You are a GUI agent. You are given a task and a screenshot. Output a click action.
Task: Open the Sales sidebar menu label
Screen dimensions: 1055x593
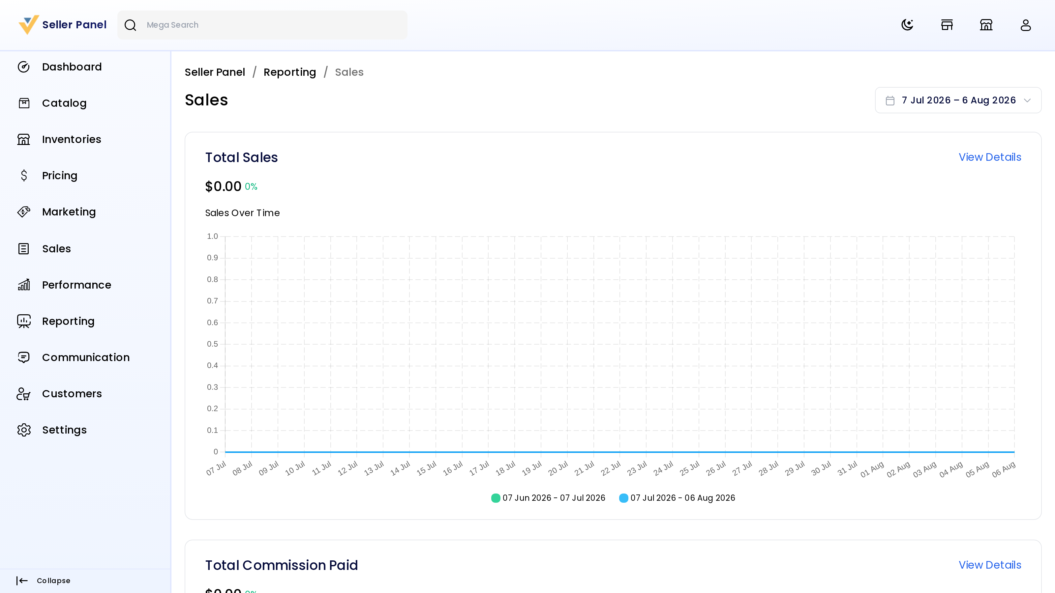56,248
